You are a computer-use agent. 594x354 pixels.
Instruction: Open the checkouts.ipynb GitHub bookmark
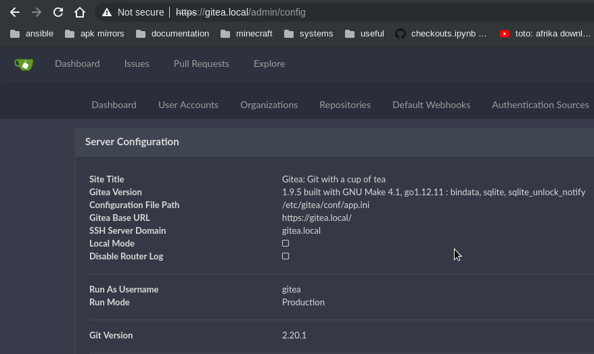coord(440,34)
